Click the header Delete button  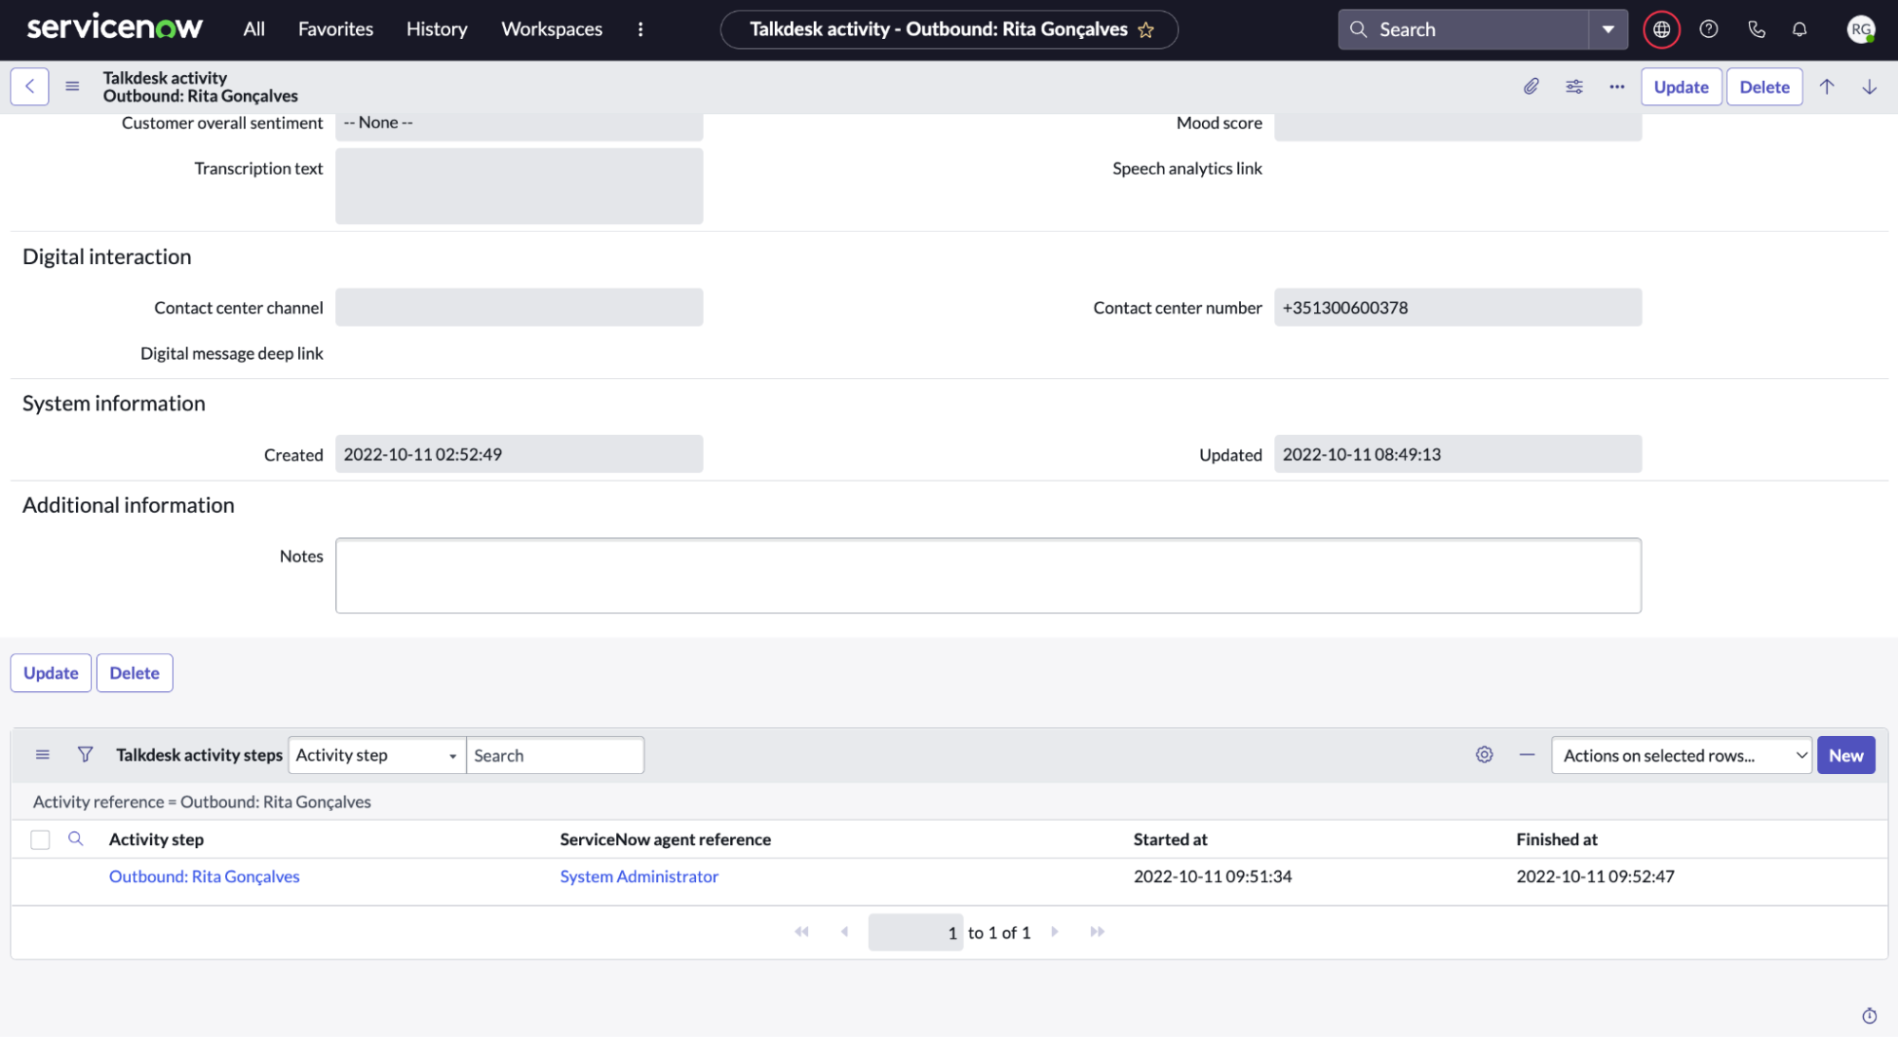click(1764, 86)
